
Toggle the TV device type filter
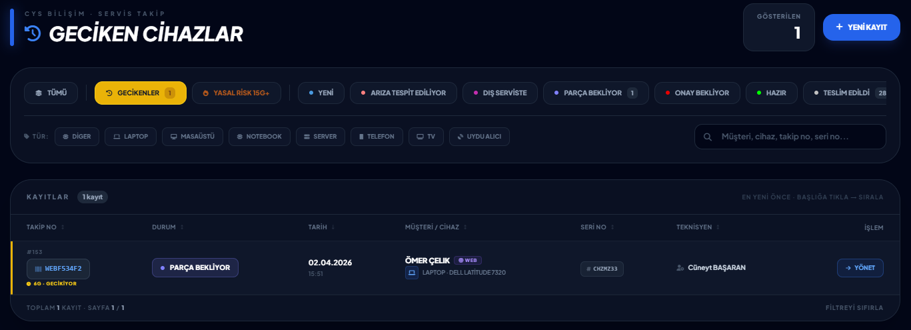426,136
